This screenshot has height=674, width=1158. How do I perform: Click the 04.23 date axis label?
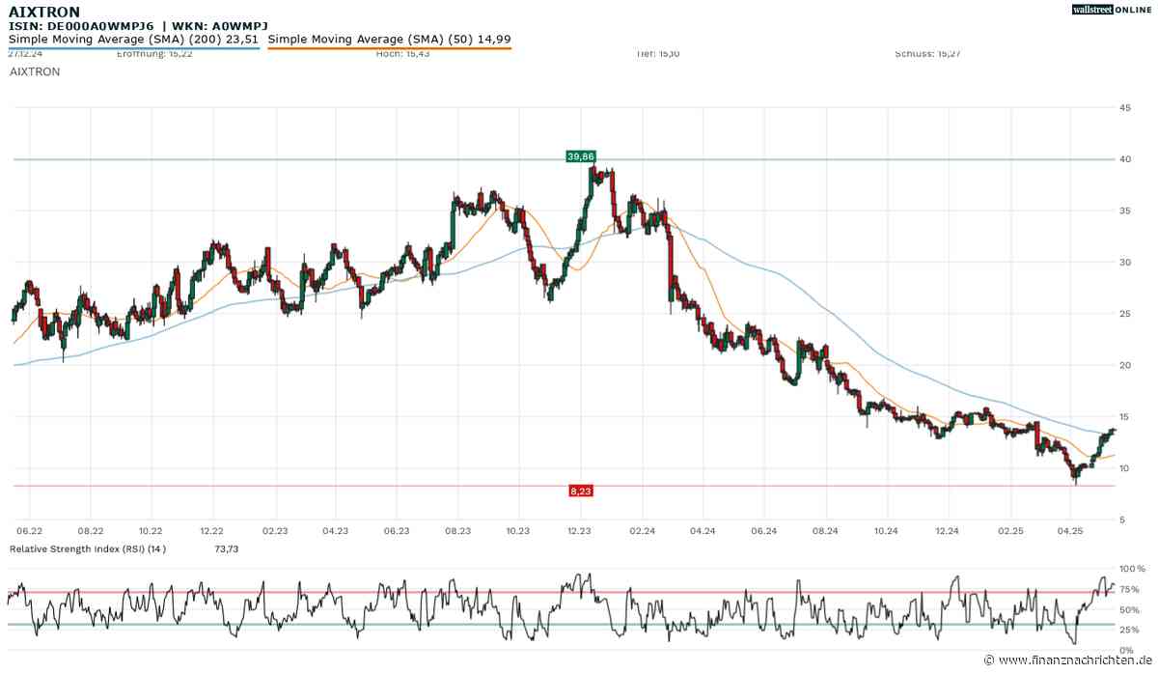tap(335, 530)
